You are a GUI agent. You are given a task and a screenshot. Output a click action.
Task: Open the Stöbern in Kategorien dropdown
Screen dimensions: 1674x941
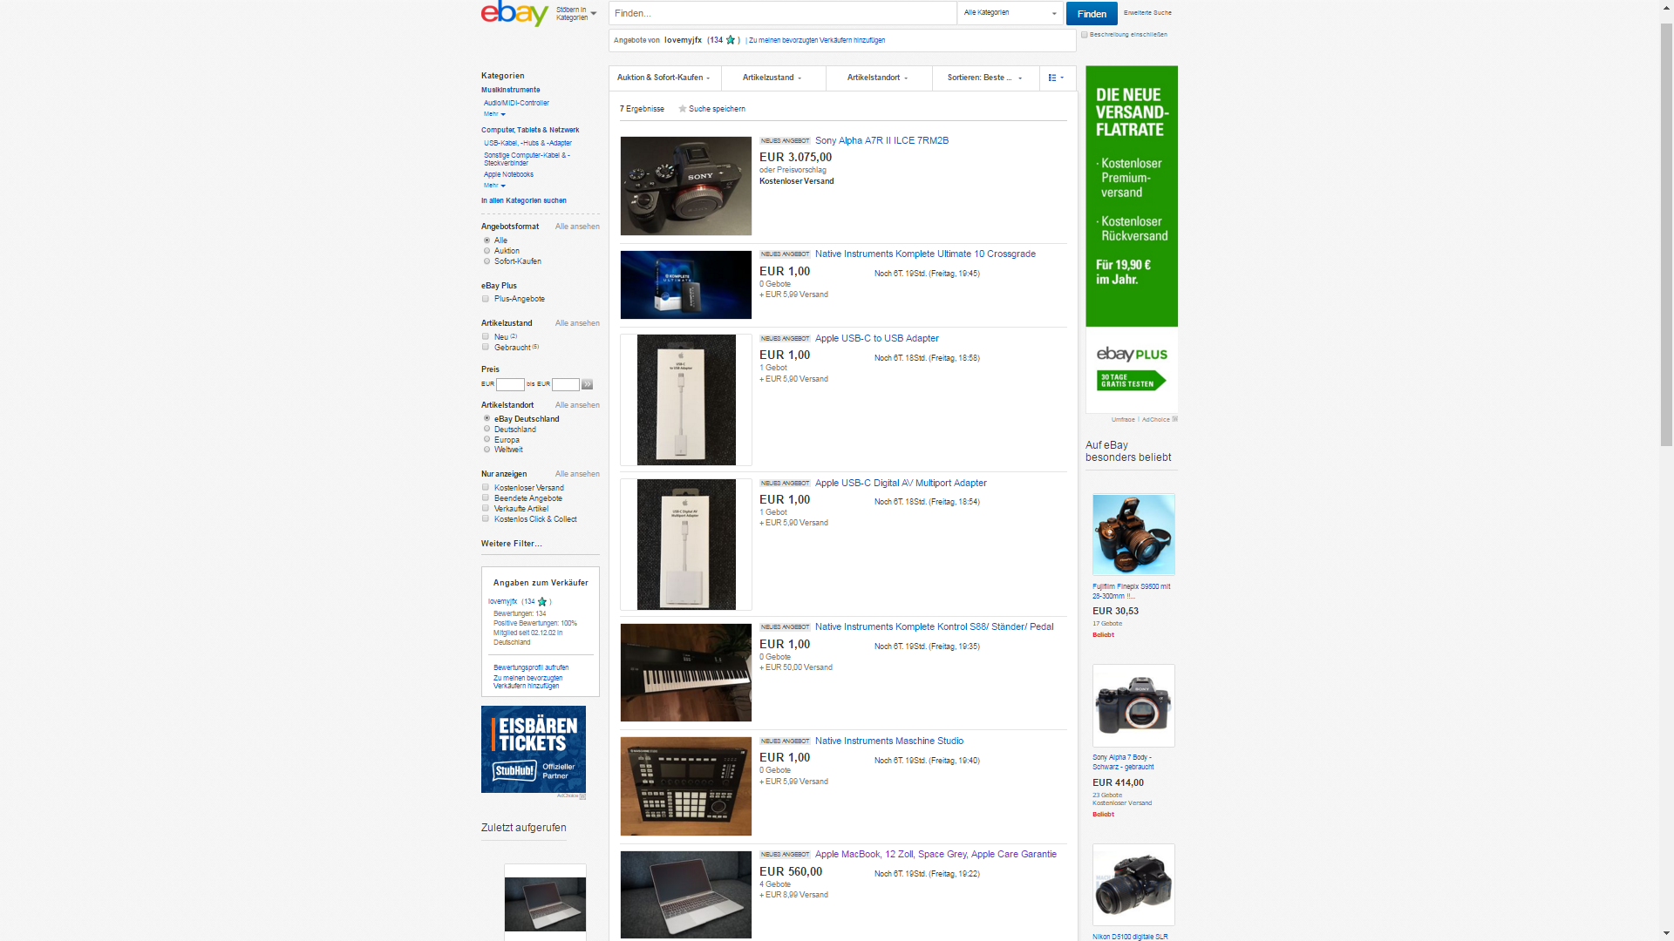coord(576,14)
